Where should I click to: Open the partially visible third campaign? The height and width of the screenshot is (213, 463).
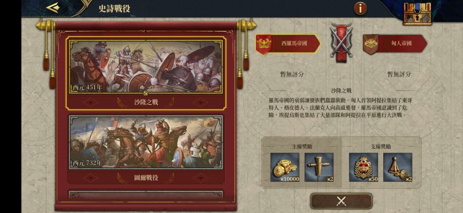coord(146,195)
